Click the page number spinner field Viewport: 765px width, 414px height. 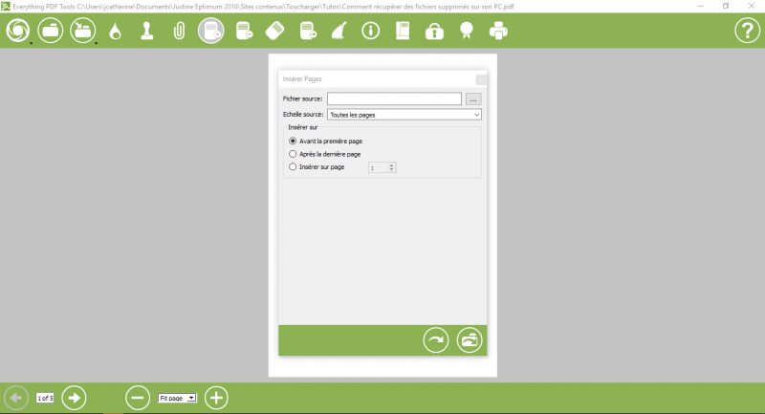[x=382, y=167]
